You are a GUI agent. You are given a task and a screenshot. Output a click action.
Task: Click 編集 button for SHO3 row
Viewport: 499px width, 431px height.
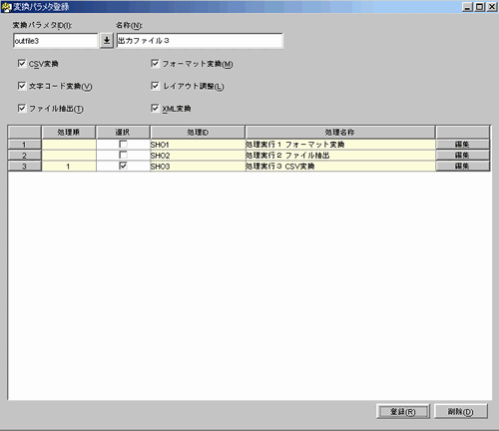[462, 166]
